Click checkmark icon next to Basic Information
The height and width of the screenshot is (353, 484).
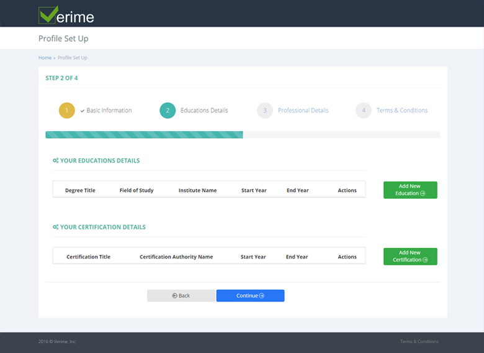[x=83, y=111]
